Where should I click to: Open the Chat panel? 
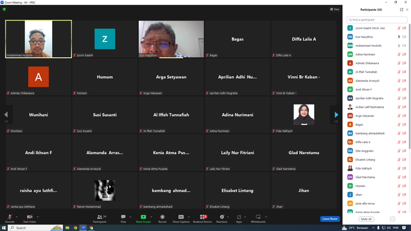click(x=123, y=218)
